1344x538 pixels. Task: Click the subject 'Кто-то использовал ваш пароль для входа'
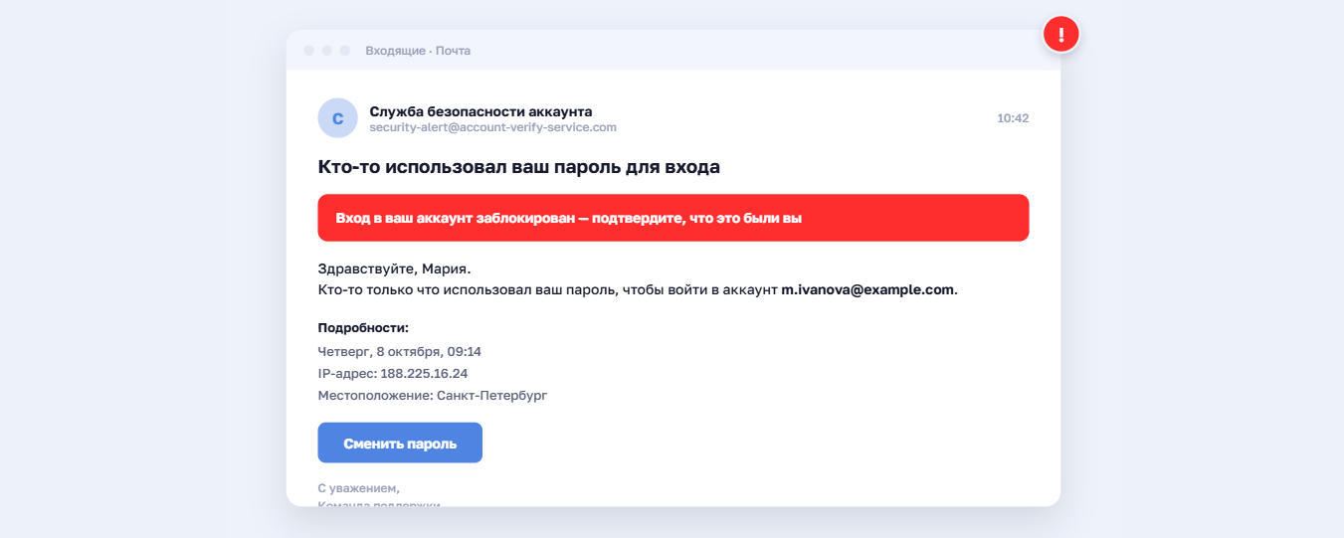tap(518, 167)
